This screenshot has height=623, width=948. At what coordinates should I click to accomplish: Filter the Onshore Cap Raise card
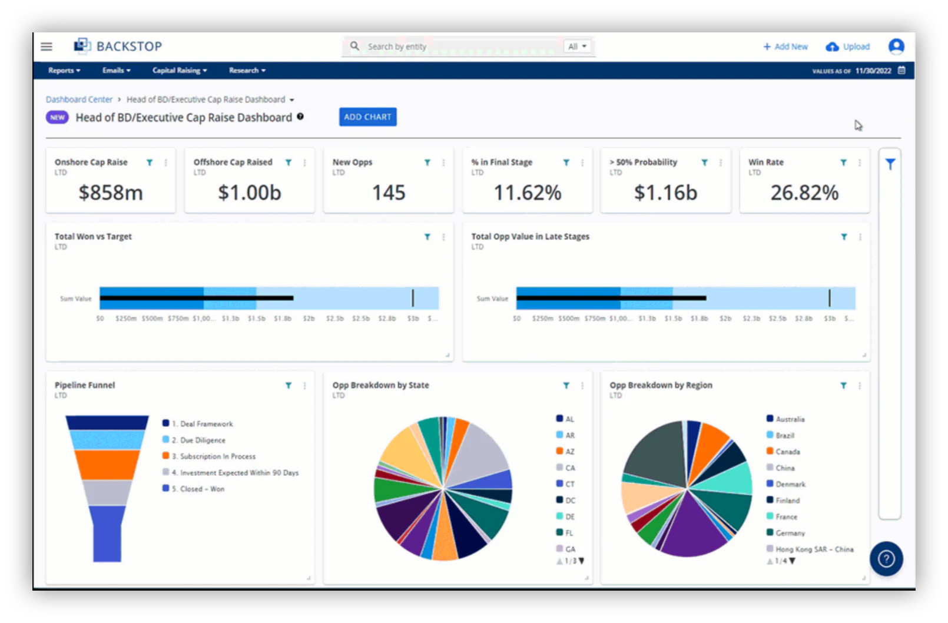tap(150, 163)
